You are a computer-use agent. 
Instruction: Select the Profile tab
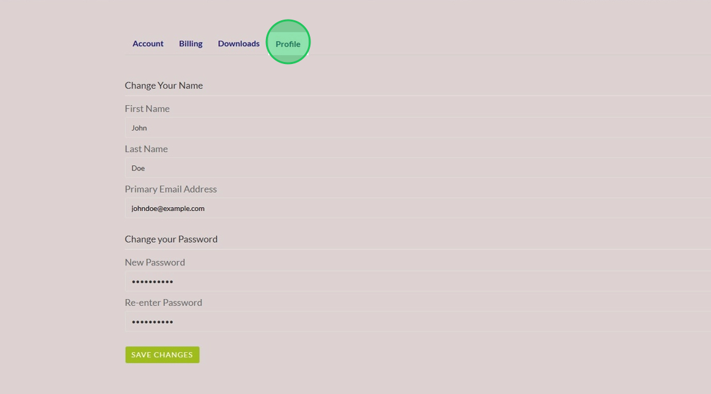pyautogui.click(x=288, y=44)
